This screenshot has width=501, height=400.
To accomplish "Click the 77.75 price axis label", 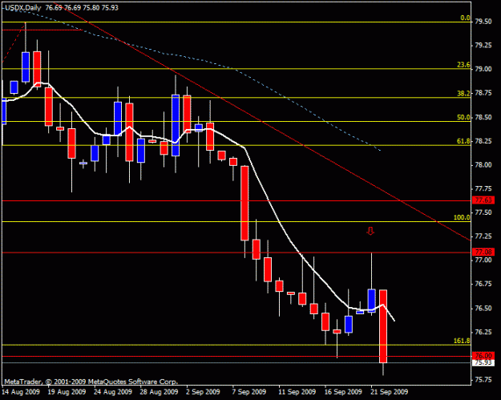I will (x=483, y=189).
